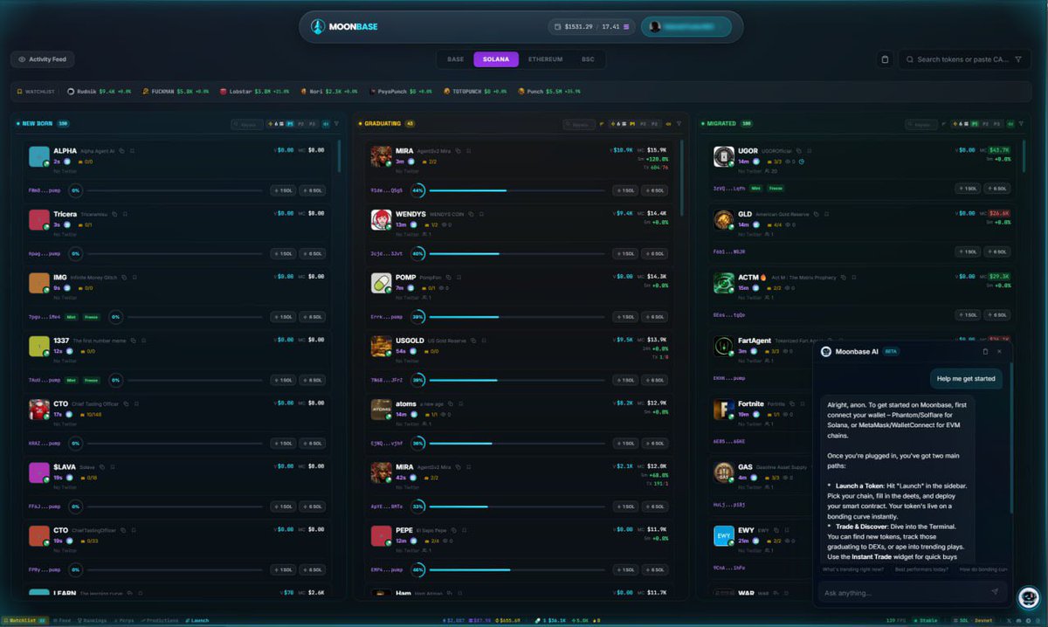The width and height of the screenshot is (1048, 627).
Task: Copy the ALPHA token name via its copy icon
Action: (122, 150)
